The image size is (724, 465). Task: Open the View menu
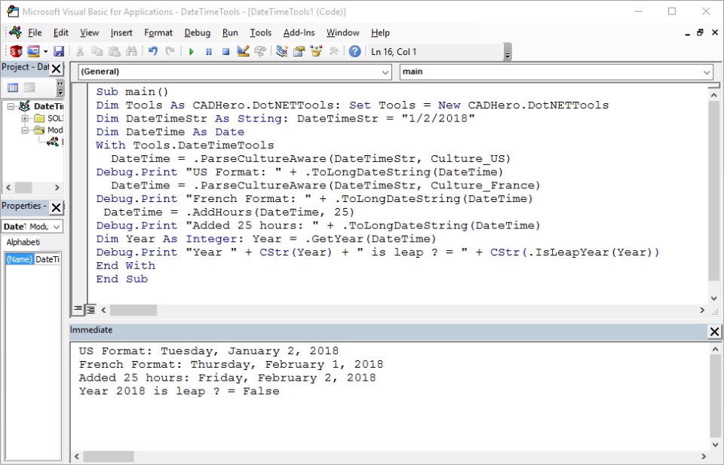point(89,32)
